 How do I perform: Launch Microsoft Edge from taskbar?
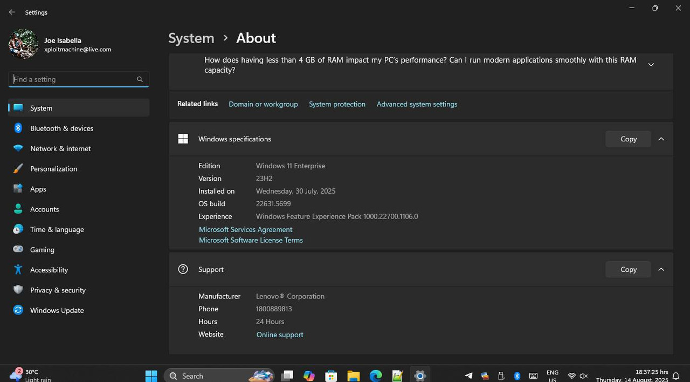(376, 376)
